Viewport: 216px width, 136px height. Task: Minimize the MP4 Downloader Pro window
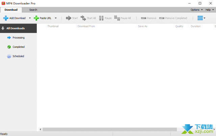[190, 3]
